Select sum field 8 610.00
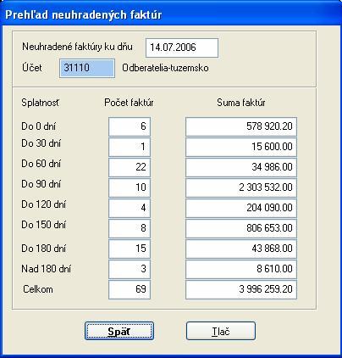The image size is (342, 358). (x=241, y=269)
